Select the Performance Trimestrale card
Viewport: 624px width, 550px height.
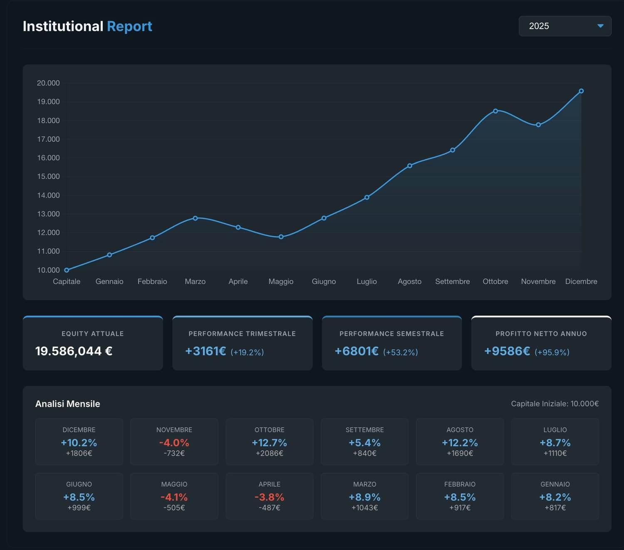click(242, 343)
